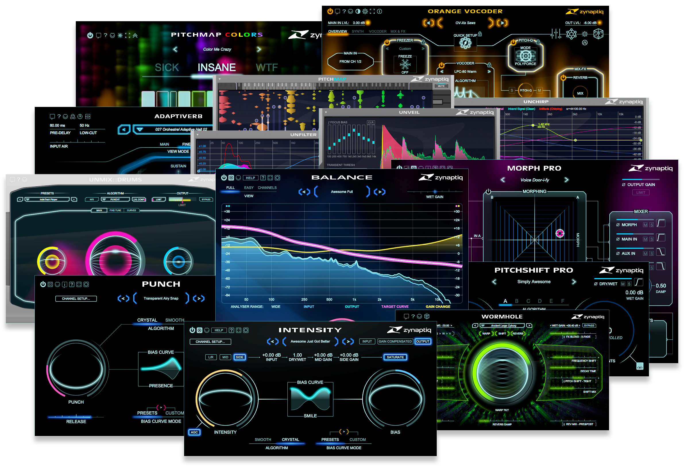The width and height of the screenshot is (684, 471).
Task: Click the fade curve icon beside Morph mixer row
Action: pos(660,223)
